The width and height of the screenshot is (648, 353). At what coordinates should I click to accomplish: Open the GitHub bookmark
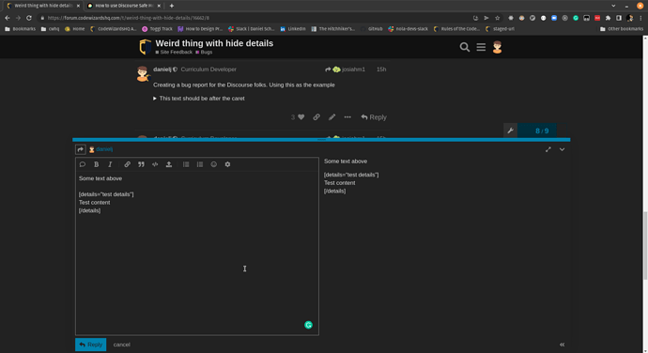coord(372,29)
